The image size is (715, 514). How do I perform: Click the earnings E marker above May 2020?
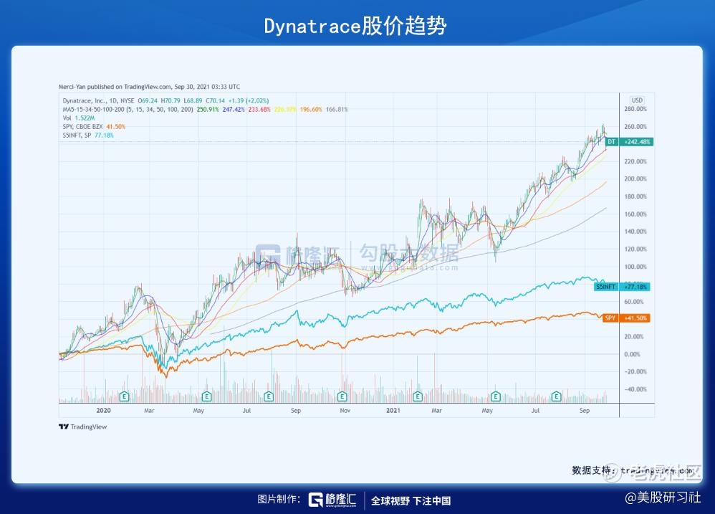206,396
